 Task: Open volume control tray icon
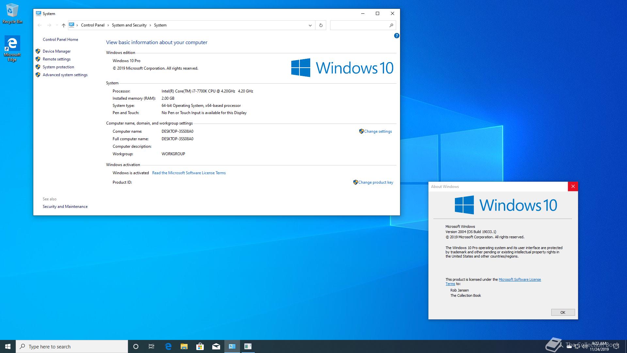click(x=585, y=346)
